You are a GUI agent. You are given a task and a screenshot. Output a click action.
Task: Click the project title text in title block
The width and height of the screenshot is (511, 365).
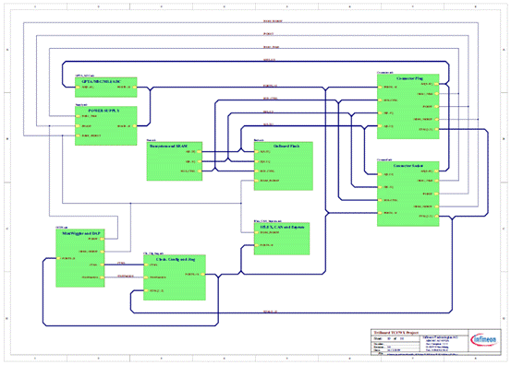pos(395,333)
